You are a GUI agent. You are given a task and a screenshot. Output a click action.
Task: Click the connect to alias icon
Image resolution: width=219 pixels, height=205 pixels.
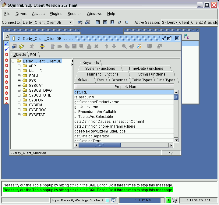tap(80, 22)
